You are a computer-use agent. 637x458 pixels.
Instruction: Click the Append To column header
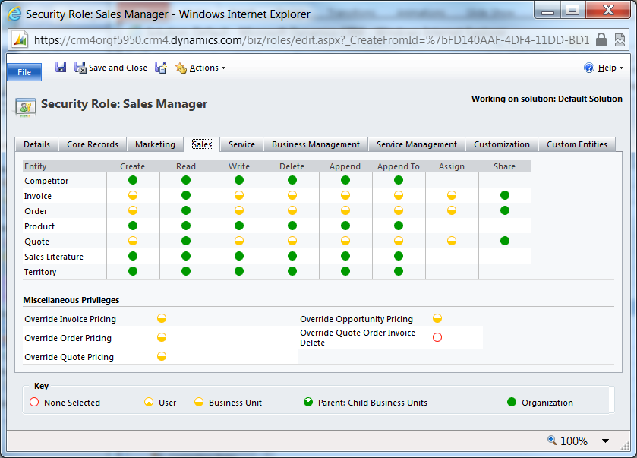398,166
